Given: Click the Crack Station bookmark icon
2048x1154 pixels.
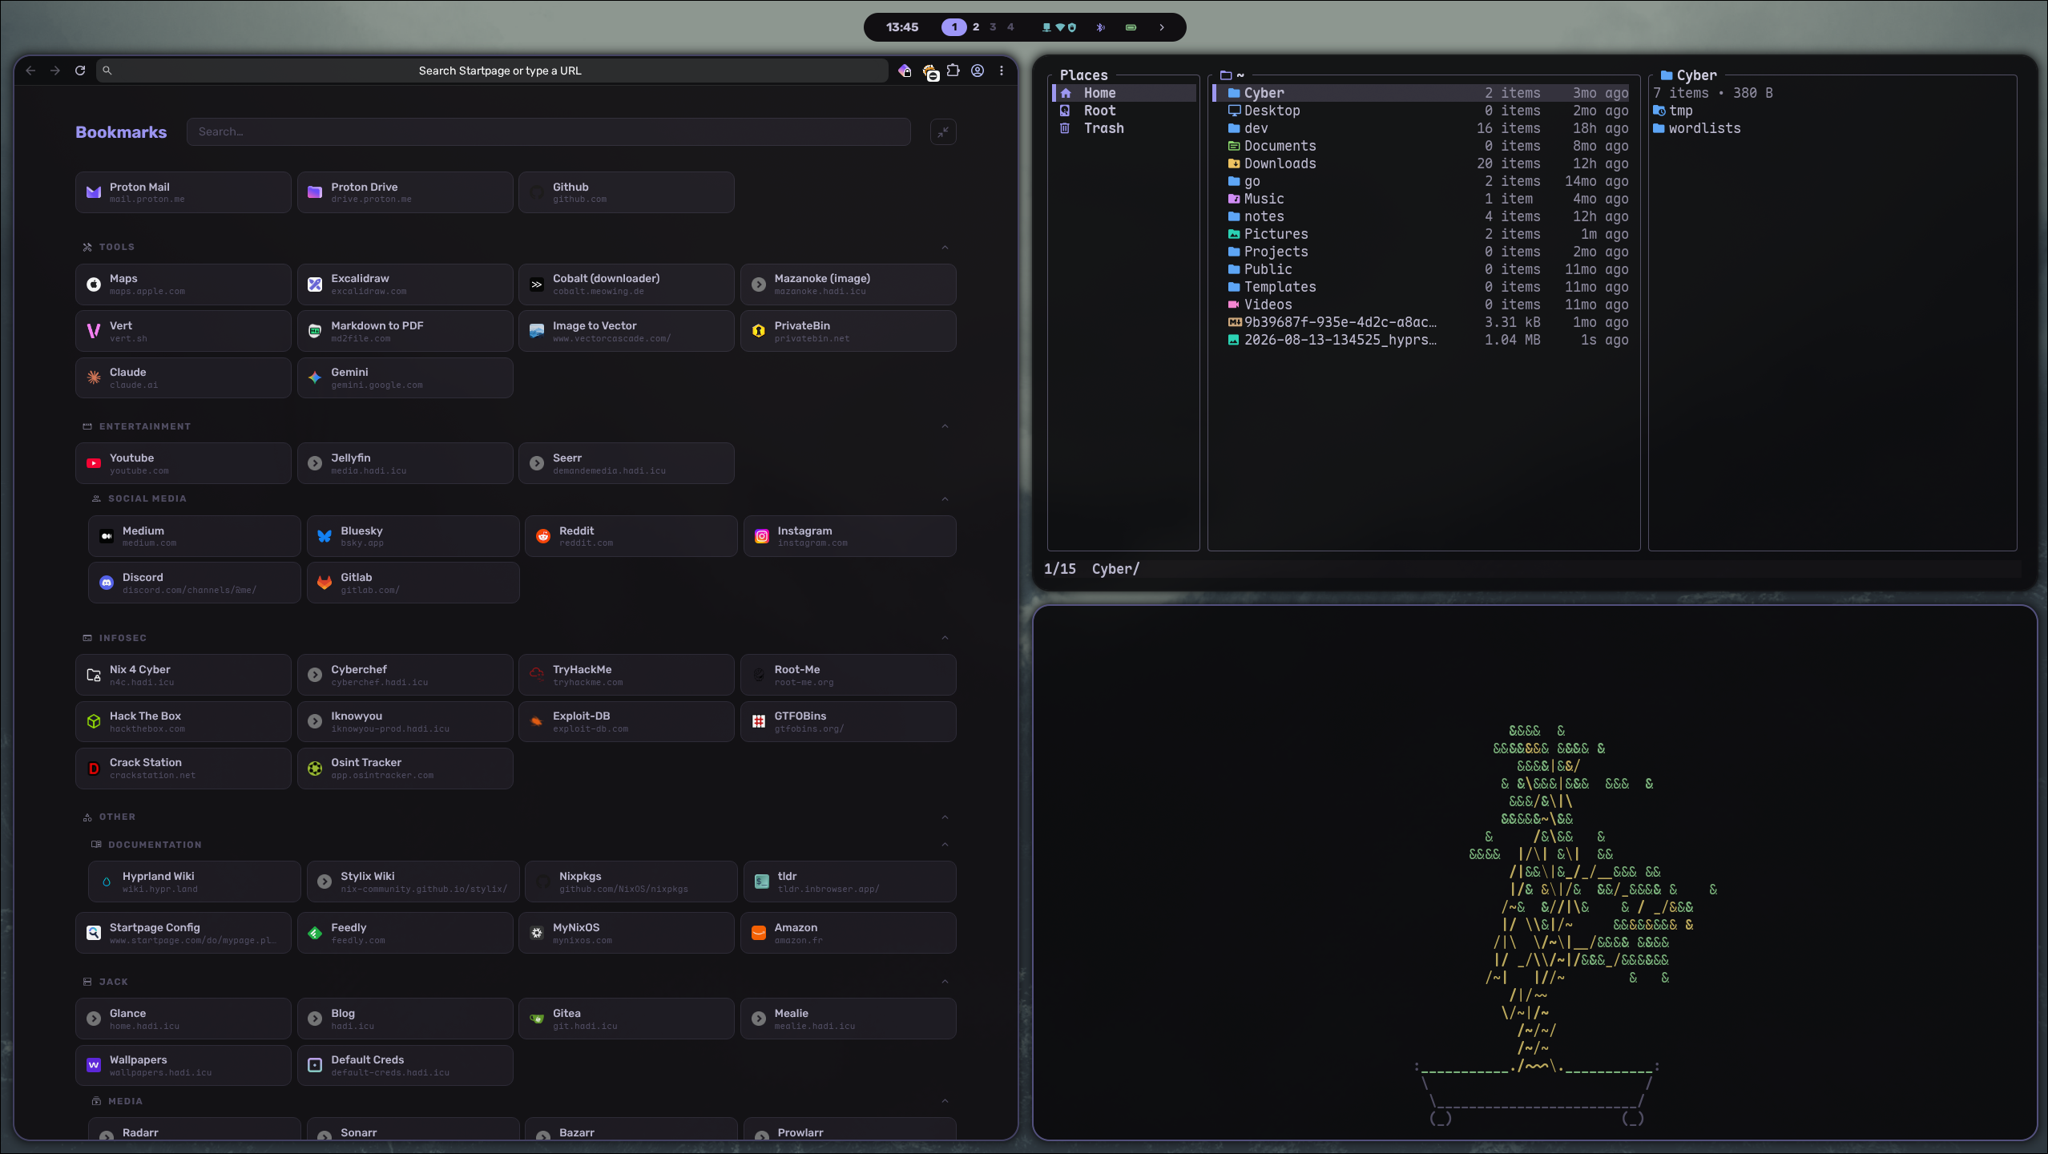Looking at the screenshot, I should [94, 768].
